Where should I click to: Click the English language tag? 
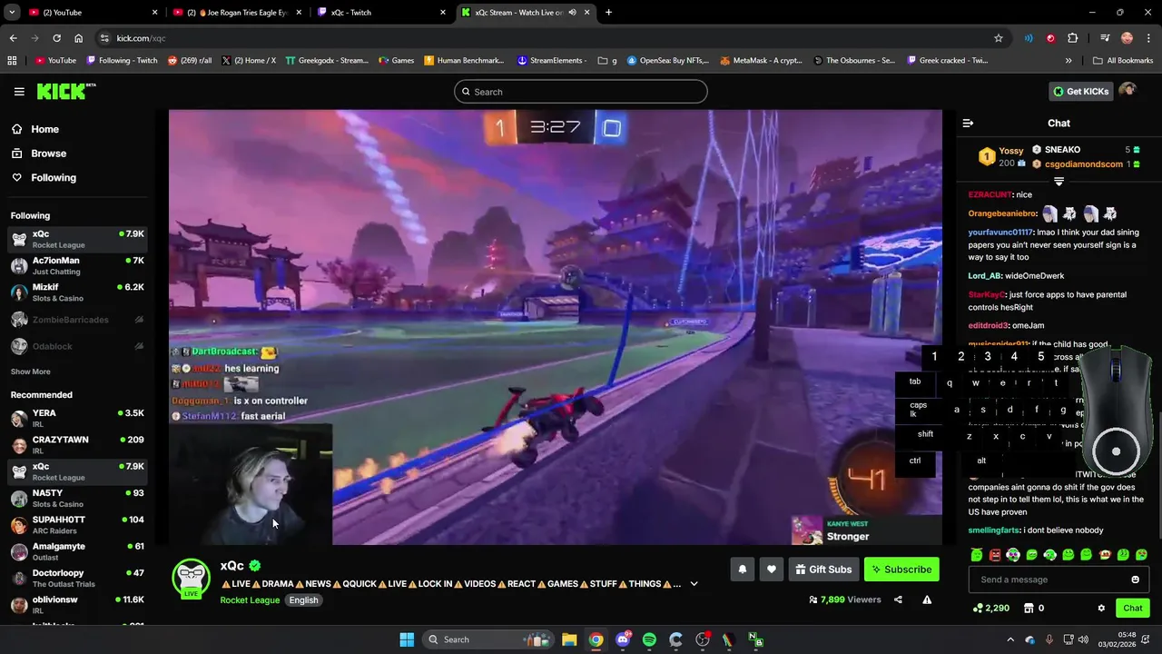pos(303,600)
